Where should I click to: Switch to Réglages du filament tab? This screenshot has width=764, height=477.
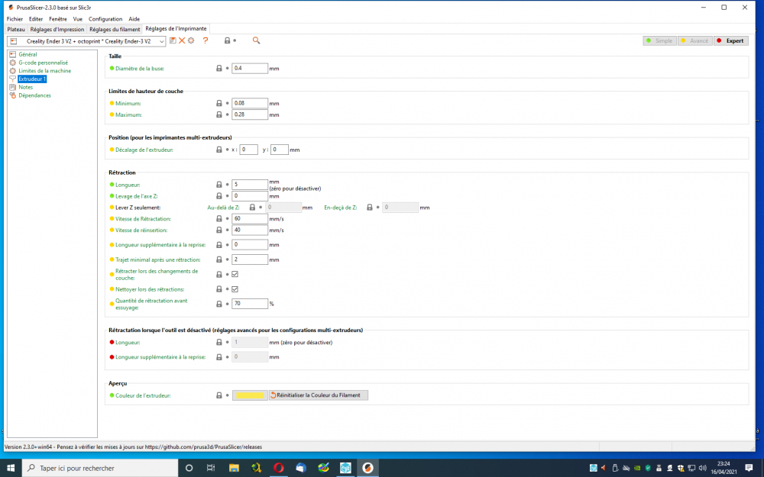click(x=115, y=29)
